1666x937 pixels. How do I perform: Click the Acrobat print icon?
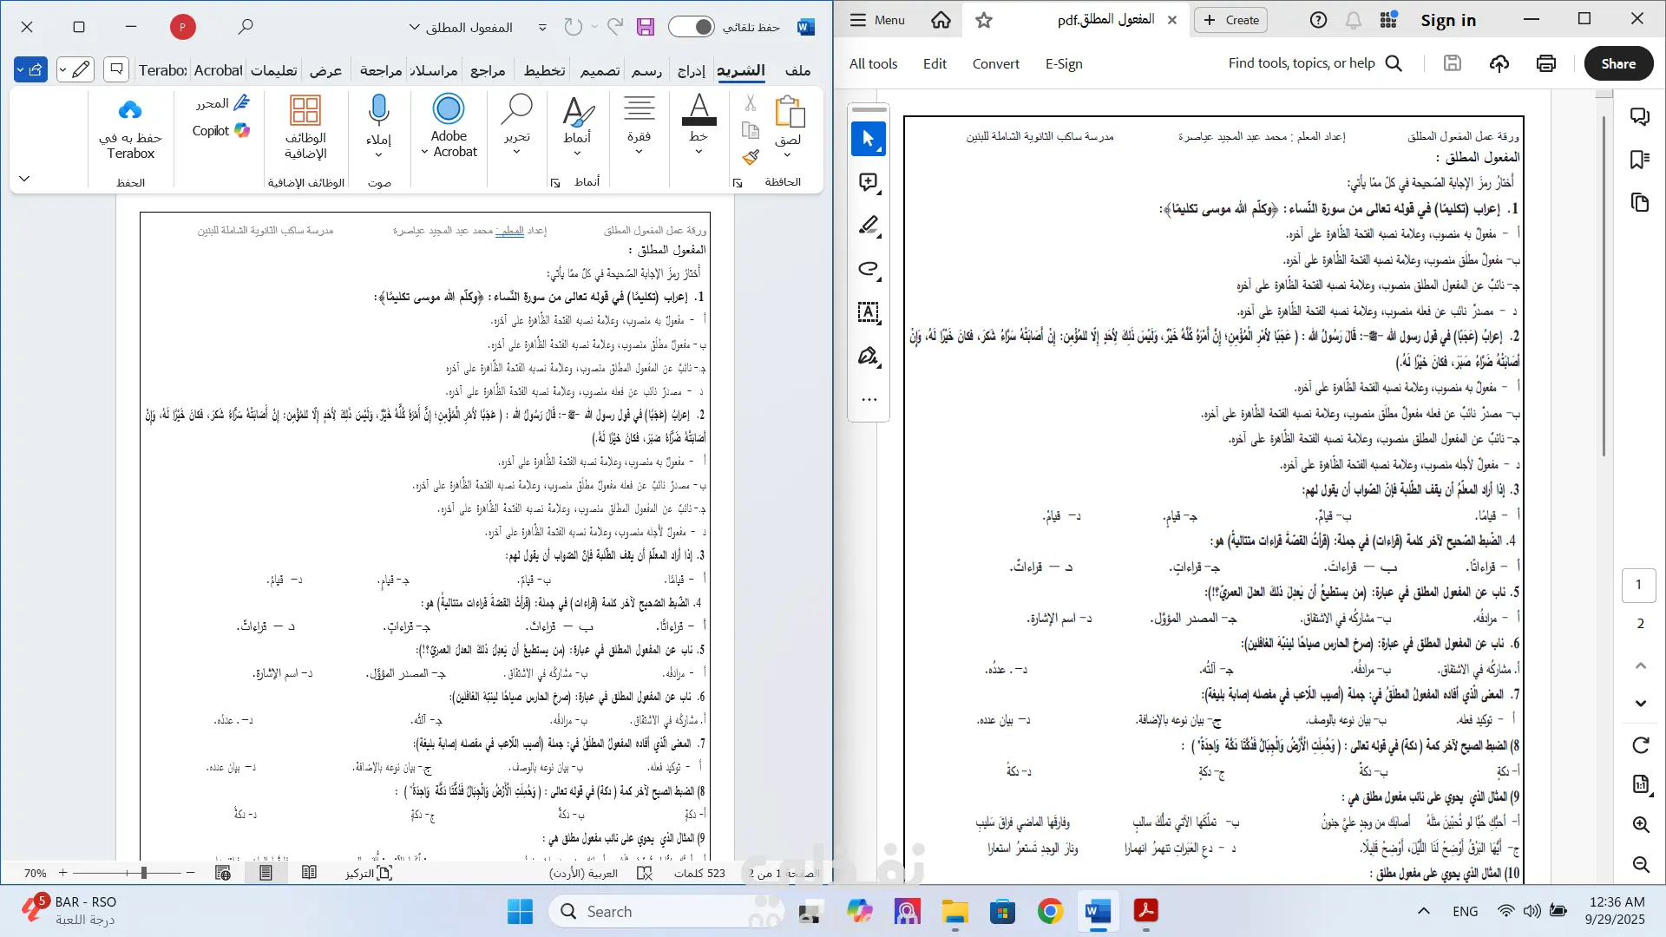click(1545, 63)
